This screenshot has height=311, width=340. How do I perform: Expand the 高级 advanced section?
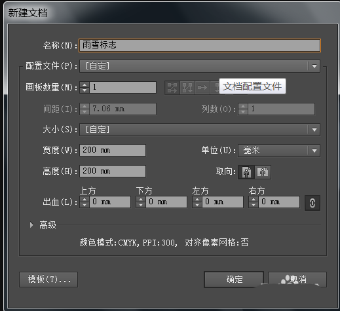coord(31,225)
